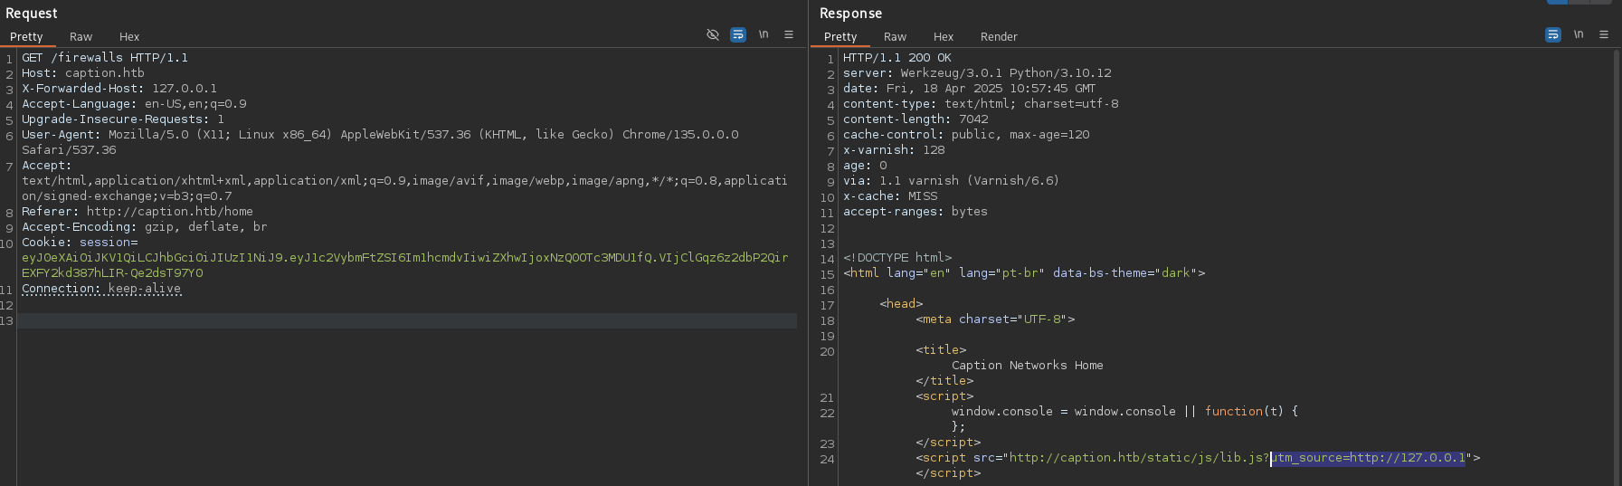Switch Request view to the Hex tab
The width and height of the screenshot is (1622, 486).
click(x=129, y=37)
